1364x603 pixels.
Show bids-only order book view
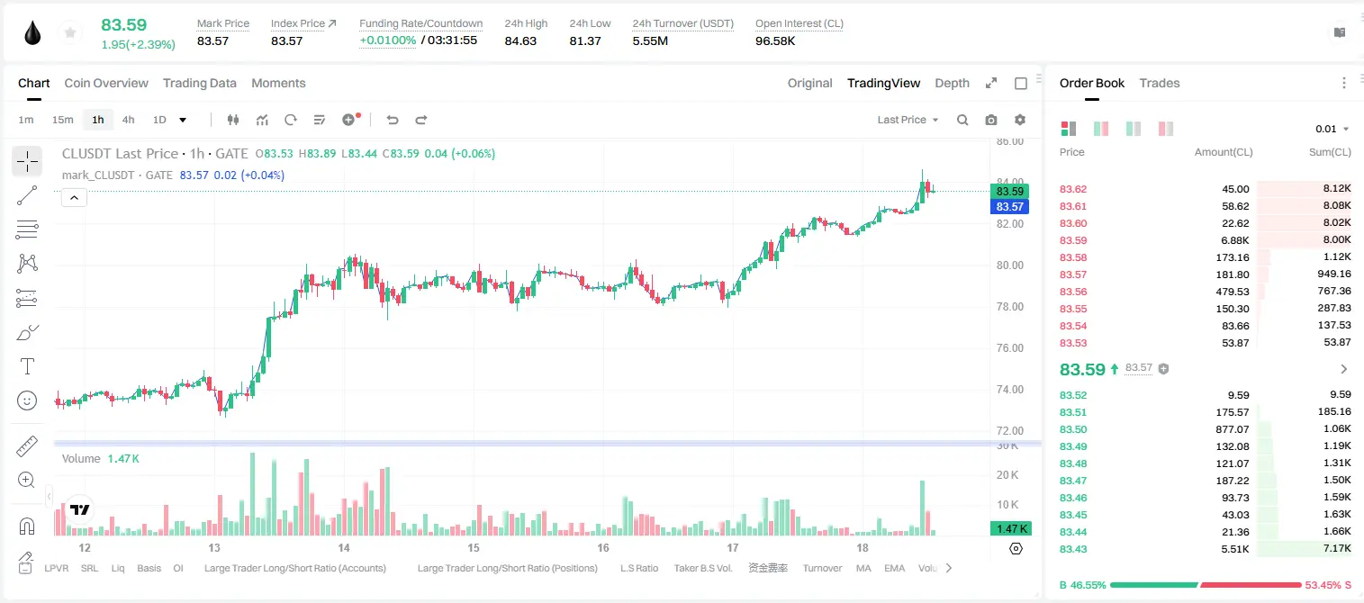tap(1134, 129)
